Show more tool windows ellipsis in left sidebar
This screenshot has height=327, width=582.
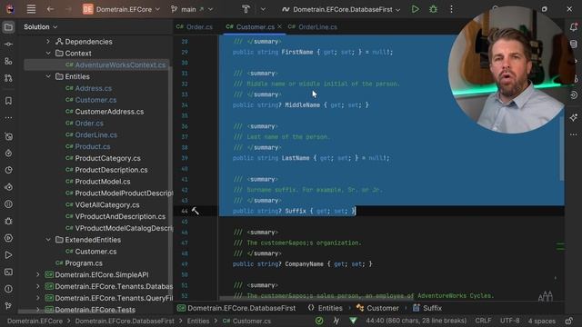pos(8,118)
